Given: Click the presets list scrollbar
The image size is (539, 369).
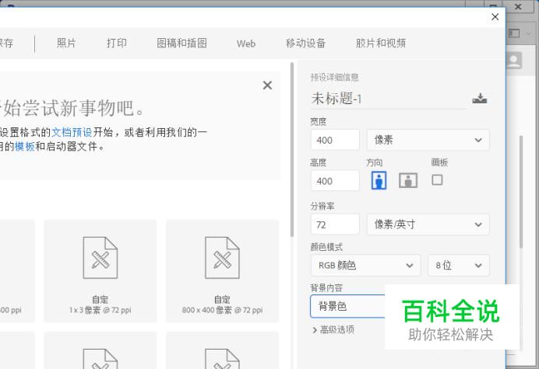Looking at the screenshot, I should 292,149.
